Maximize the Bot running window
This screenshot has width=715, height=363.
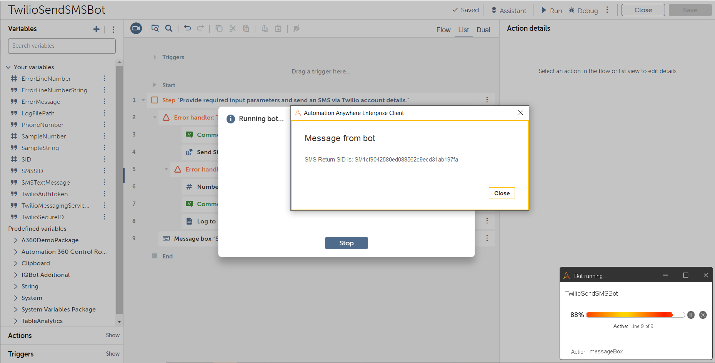[x=685, y=275]
